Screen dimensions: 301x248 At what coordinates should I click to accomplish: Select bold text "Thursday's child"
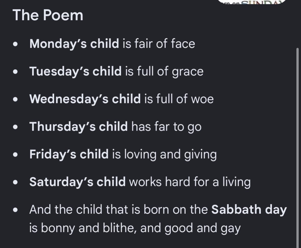(x=79, y=127)
